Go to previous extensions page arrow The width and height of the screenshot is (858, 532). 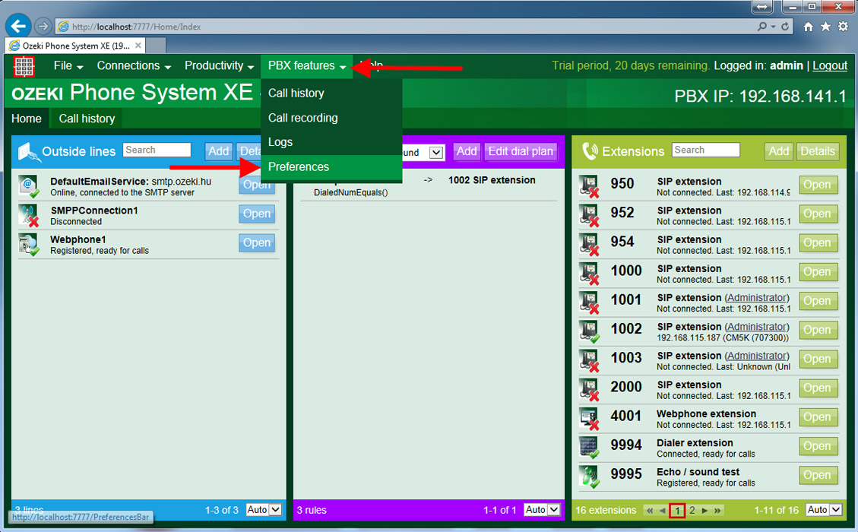[662, 510]
